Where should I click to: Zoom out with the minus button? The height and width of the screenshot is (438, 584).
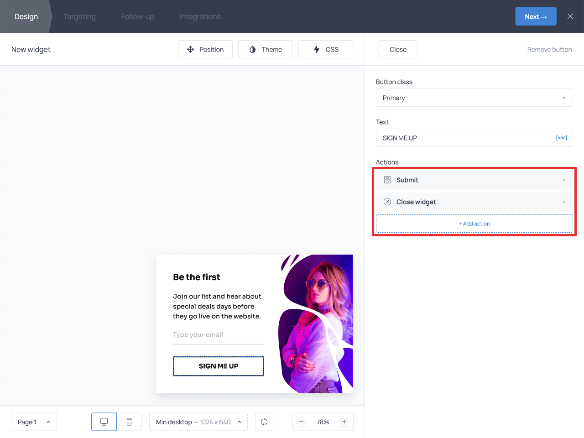tap(302, 422)
